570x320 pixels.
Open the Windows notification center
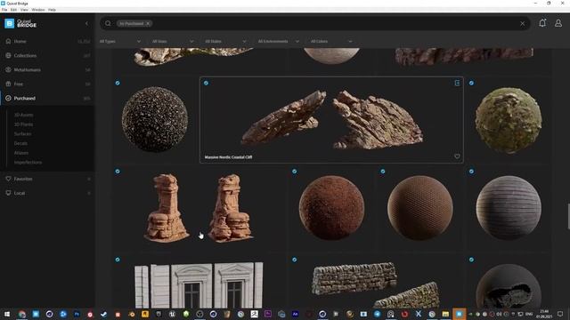tap(560, 314)
